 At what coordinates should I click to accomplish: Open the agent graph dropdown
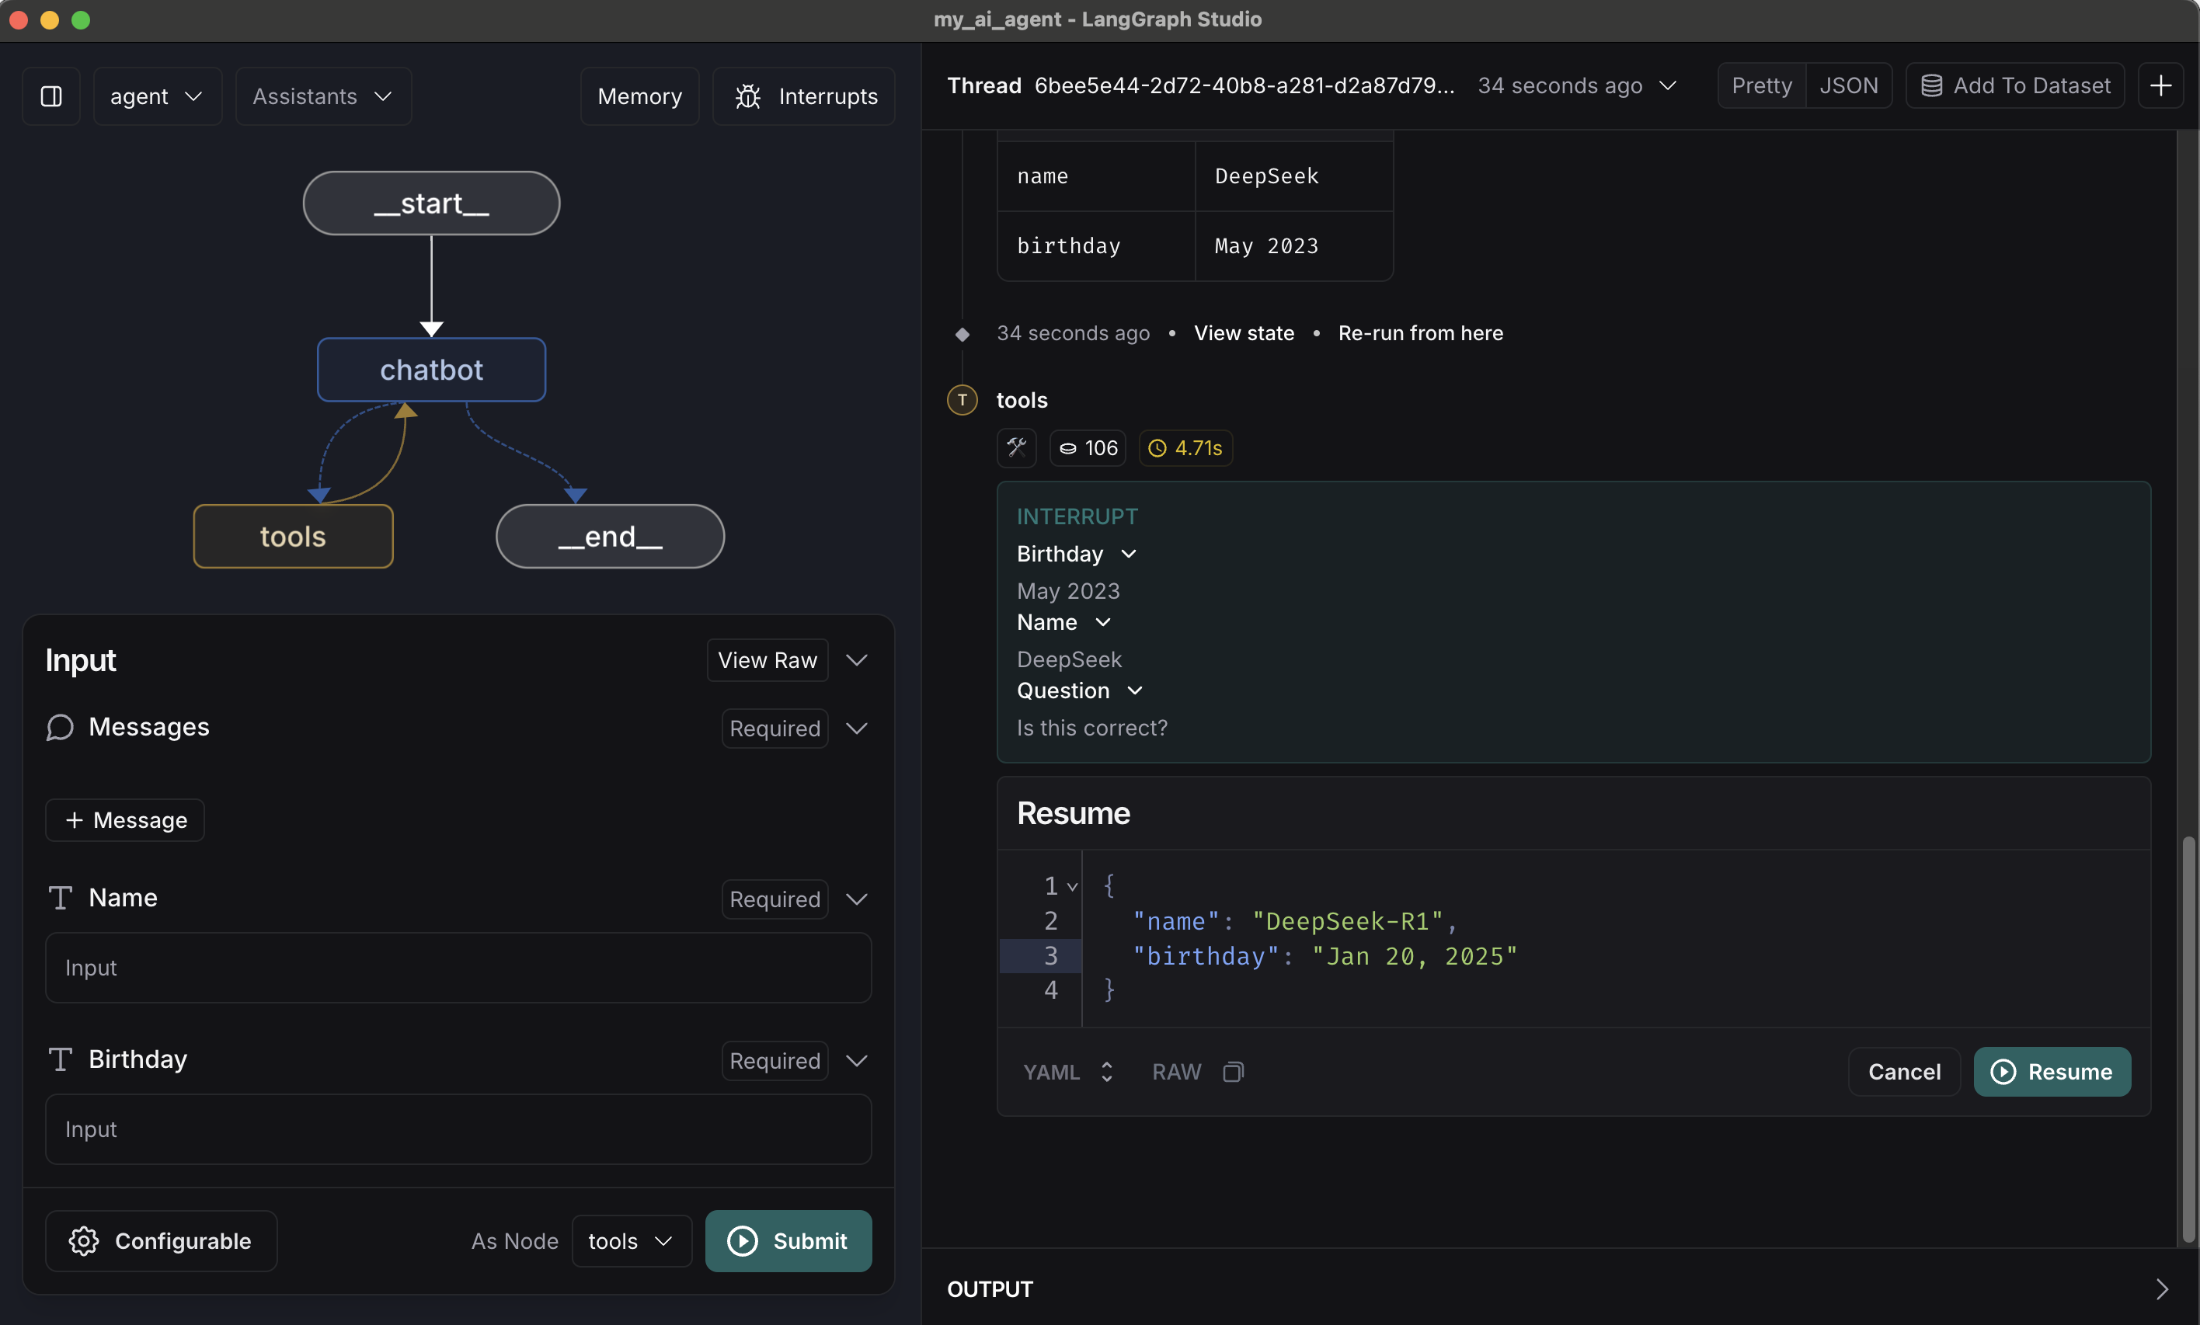[x=156, y=96]
